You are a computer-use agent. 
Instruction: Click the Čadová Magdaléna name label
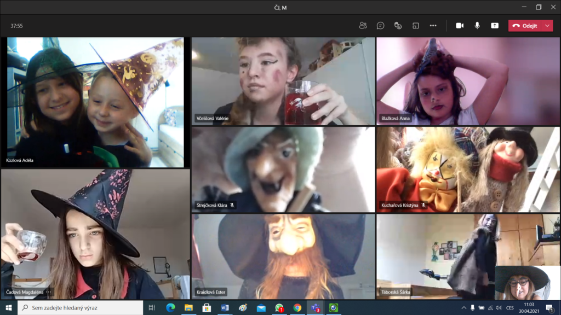[25, 292]
